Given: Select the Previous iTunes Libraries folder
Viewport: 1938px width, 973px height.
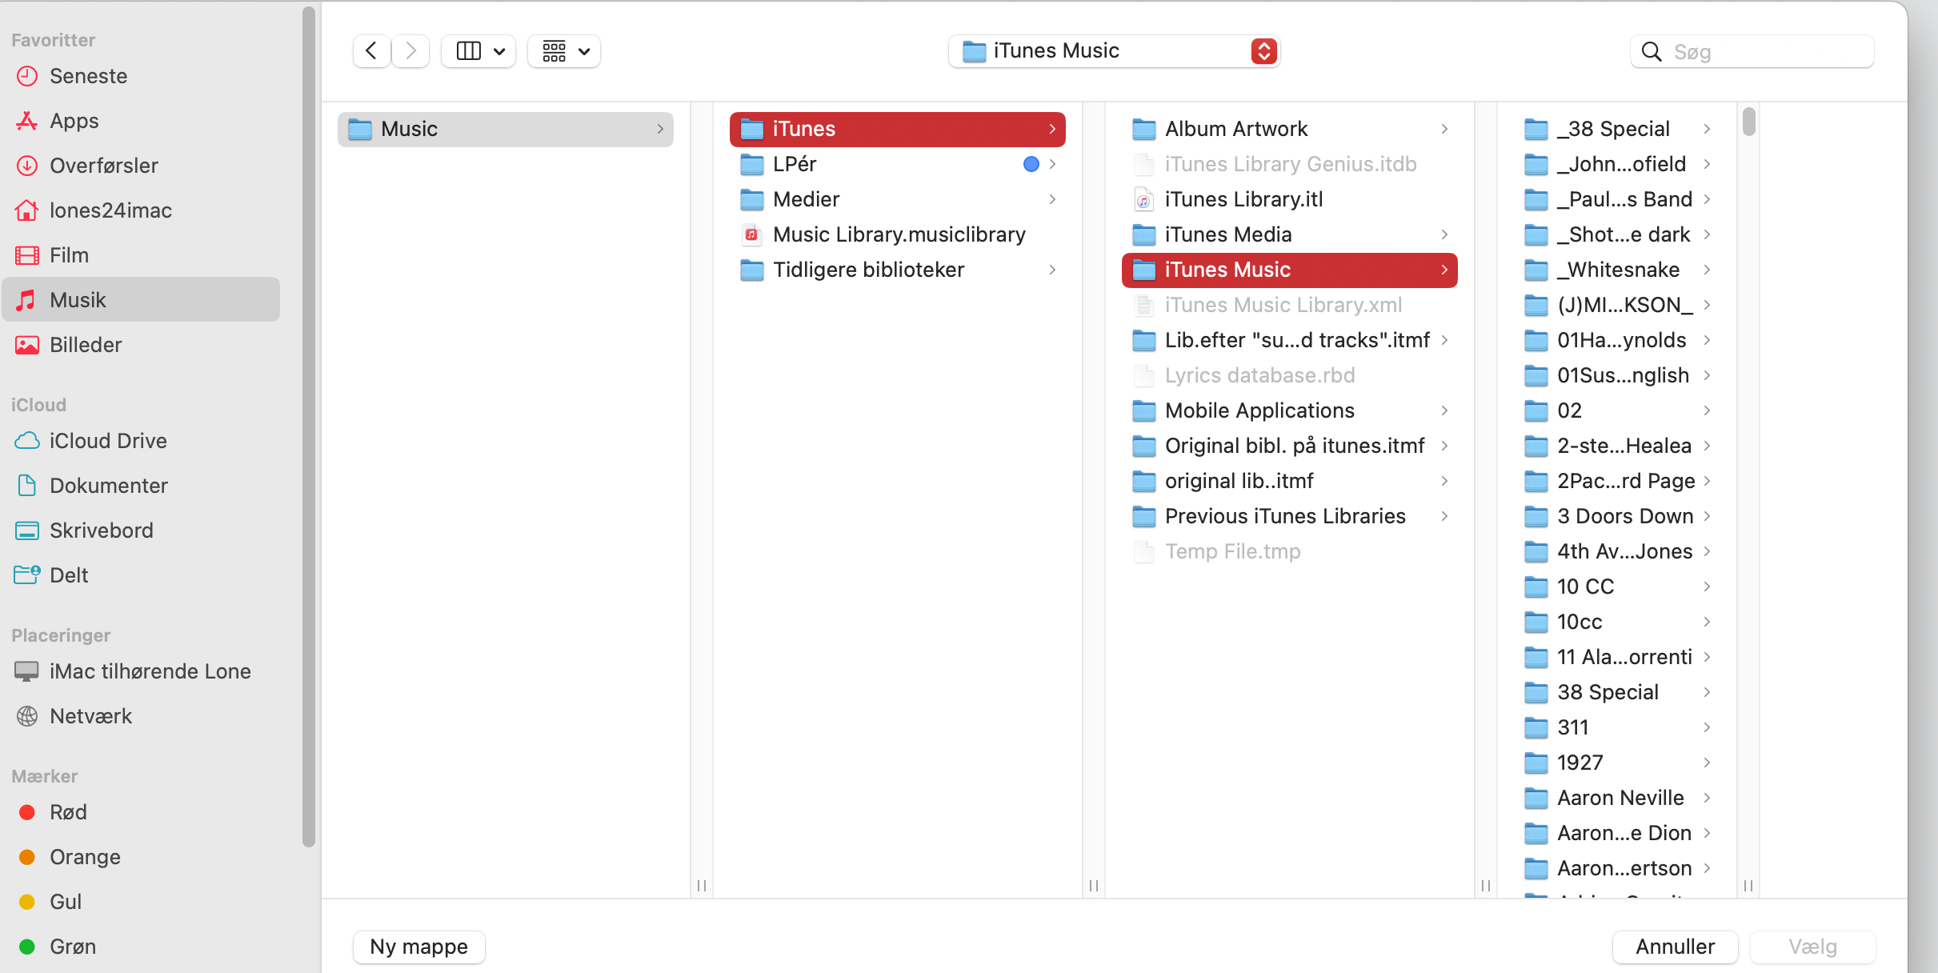Looking at the screenshot, I should click(x=1290, y=516).
